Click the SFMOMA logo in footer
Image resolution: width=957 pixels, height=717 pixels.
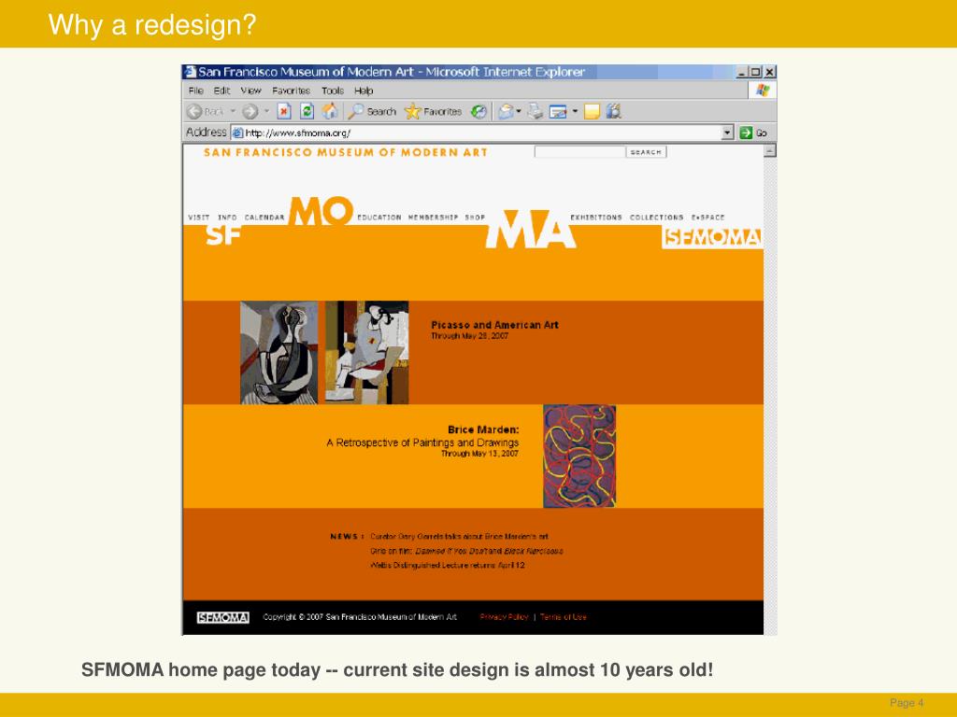(x=222, y=618)
